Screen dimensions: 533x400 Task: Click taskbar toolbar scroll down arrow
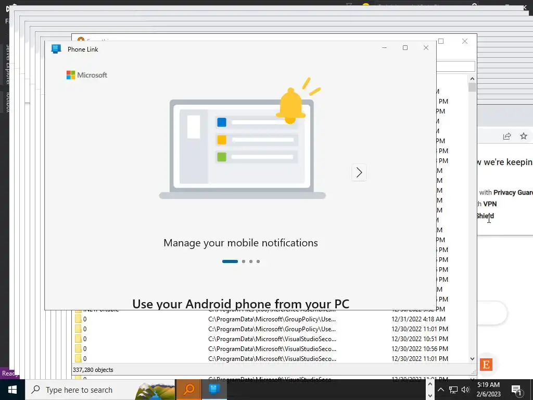point(429,396)
